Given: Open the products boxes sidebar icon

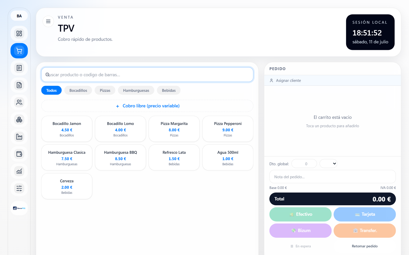Looking at the screenshot, I should pyautogui.click(x=19, y=120).
